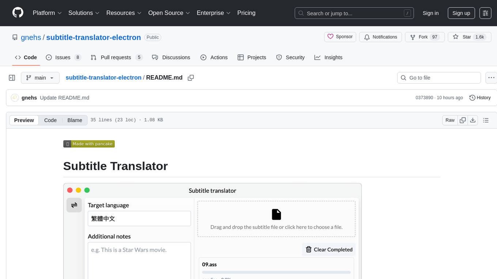Copy the README.md file path
Image resolution: width=497 pixels, height=279 pixels.
pyautogui.click(x=191, y=78)
